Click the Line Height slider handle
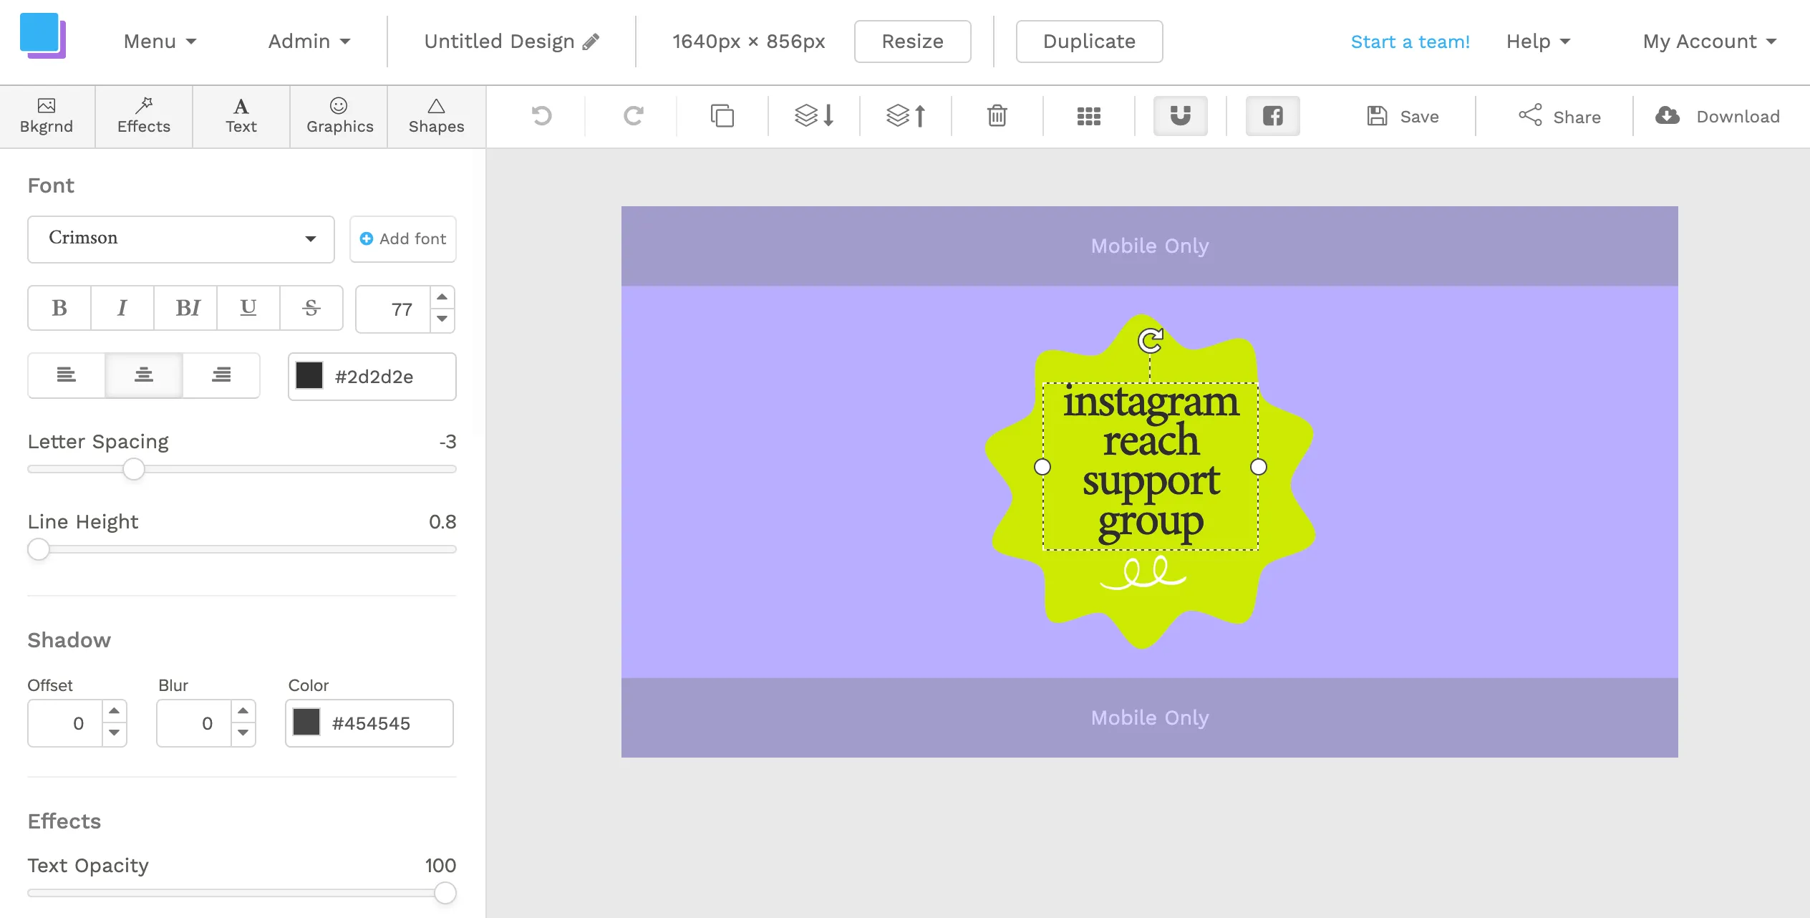 39,550
